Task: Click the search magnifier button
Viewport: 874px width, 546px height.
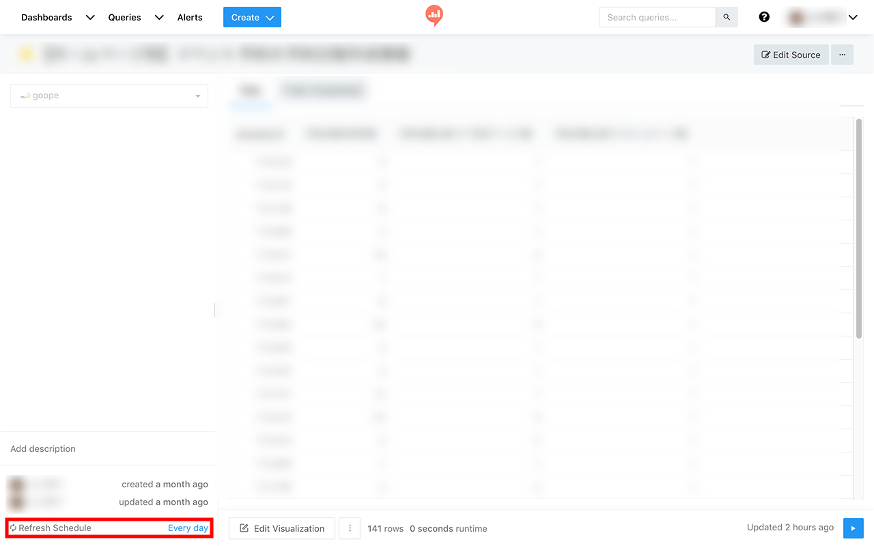Action: pos(727,17)
